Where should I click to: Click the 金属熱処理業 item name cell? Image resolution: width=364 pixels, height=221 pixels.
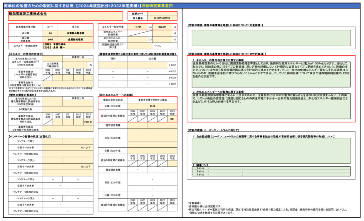[x=75, y=40]
